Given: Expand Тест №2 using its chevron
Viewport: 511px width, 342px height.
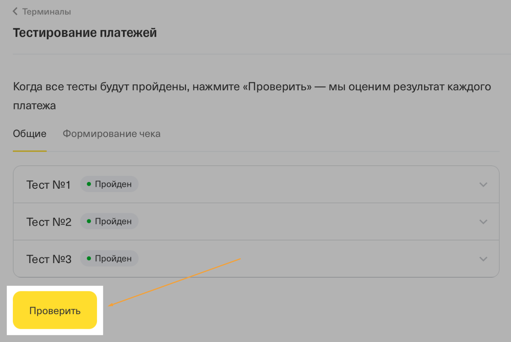Looking at the screenshot, I should tap(483, 222).
